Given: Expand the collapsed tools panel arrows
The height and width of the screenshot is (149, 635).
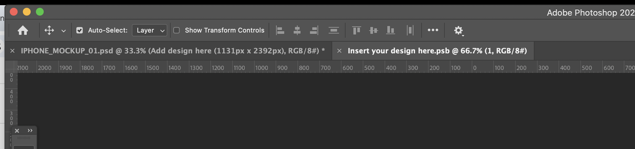Looking at the screenshot, I should [30, 130].
